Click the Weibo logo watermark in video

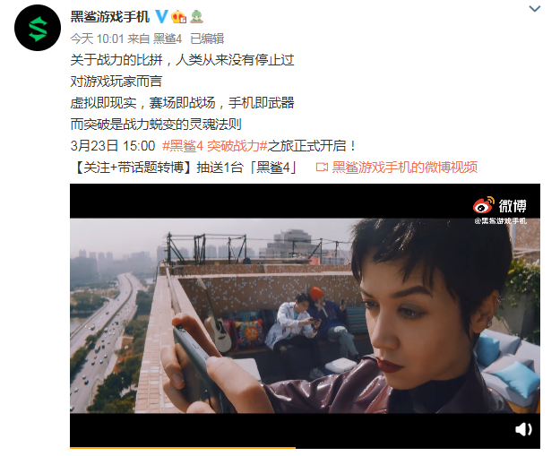click(x=484, y=205)
